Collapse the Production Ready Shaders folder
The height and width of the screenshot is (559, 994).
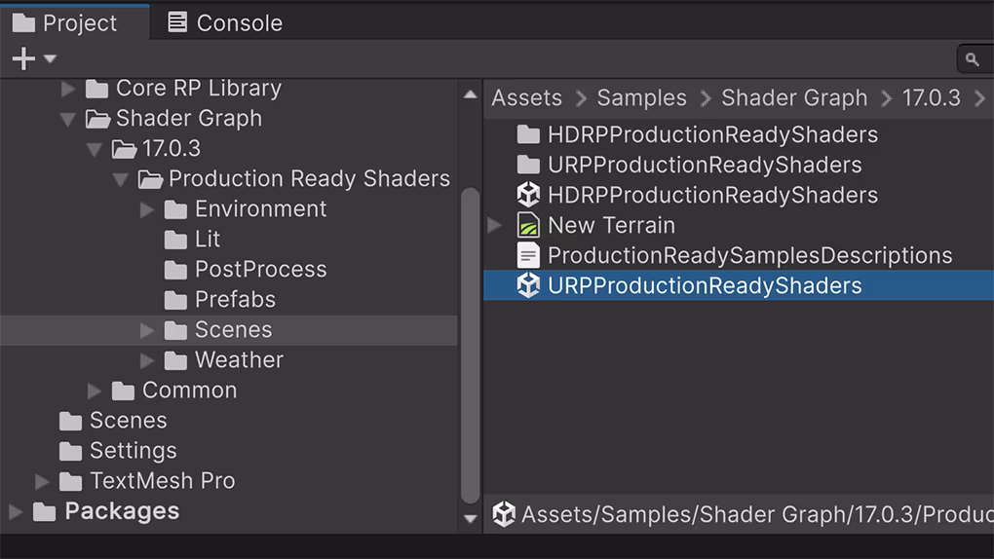121,179
